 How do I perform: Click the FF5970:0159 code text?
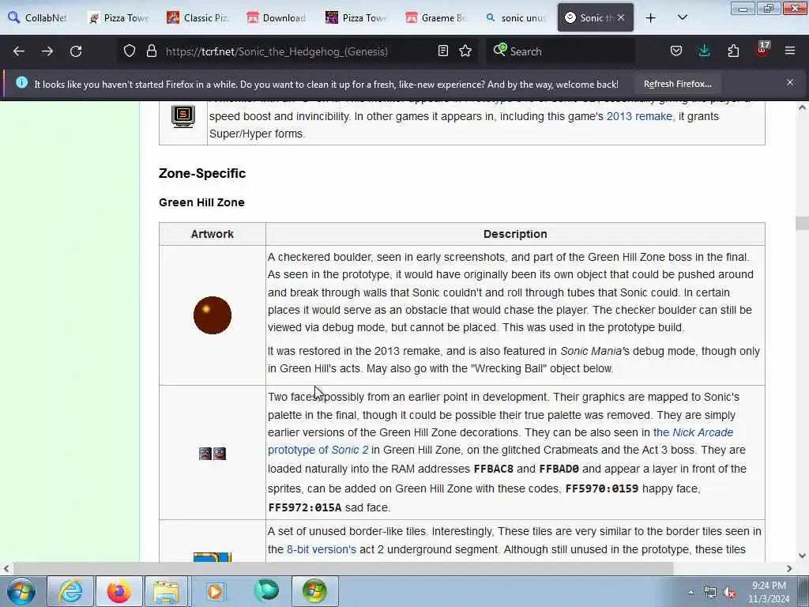(601, 488)
